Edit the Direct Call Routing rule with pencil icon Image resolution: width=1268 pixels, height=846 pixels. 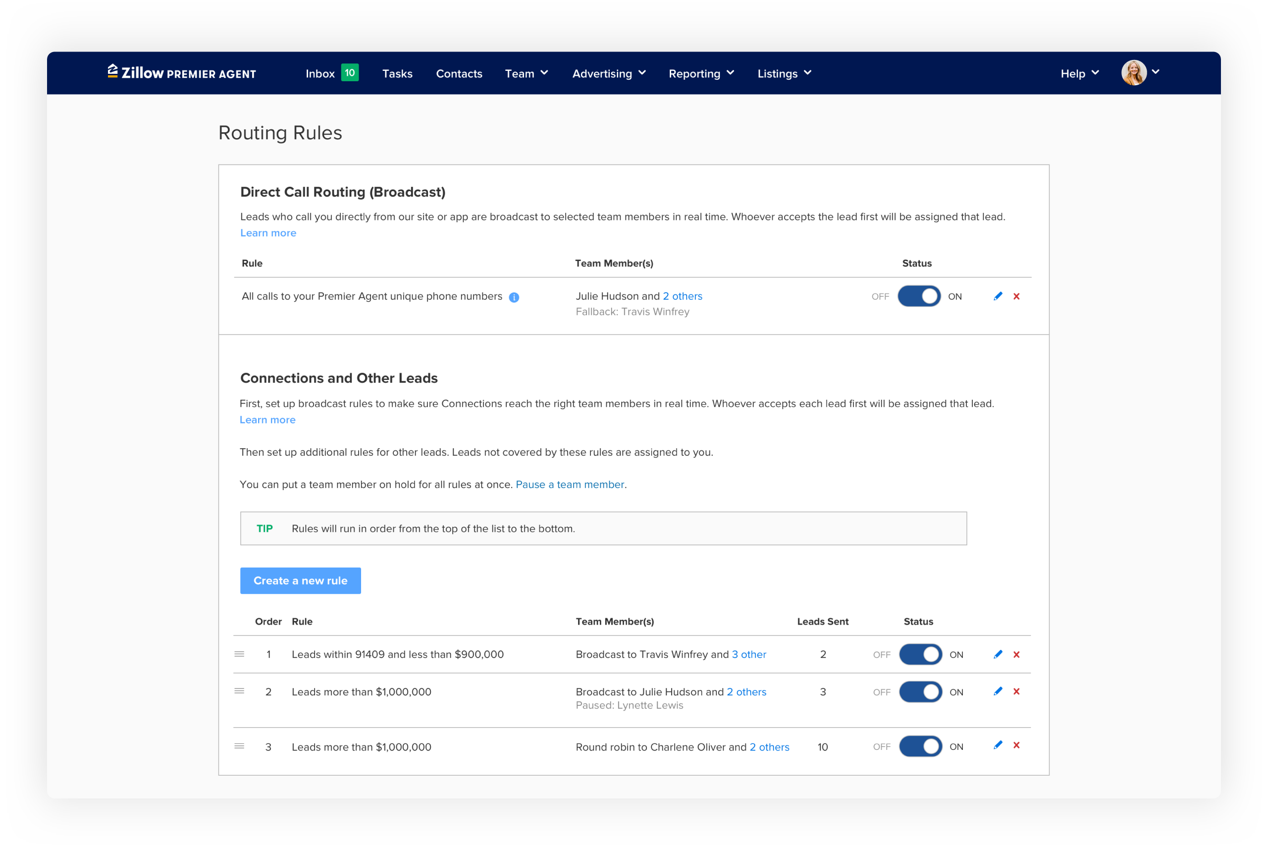[x=998, y=296]
